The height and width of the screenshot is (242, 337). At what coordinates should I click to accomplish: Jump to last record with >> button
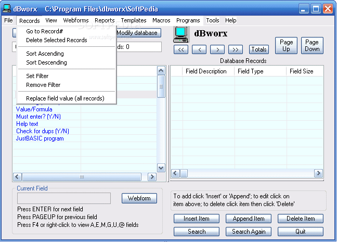[236, 49]
